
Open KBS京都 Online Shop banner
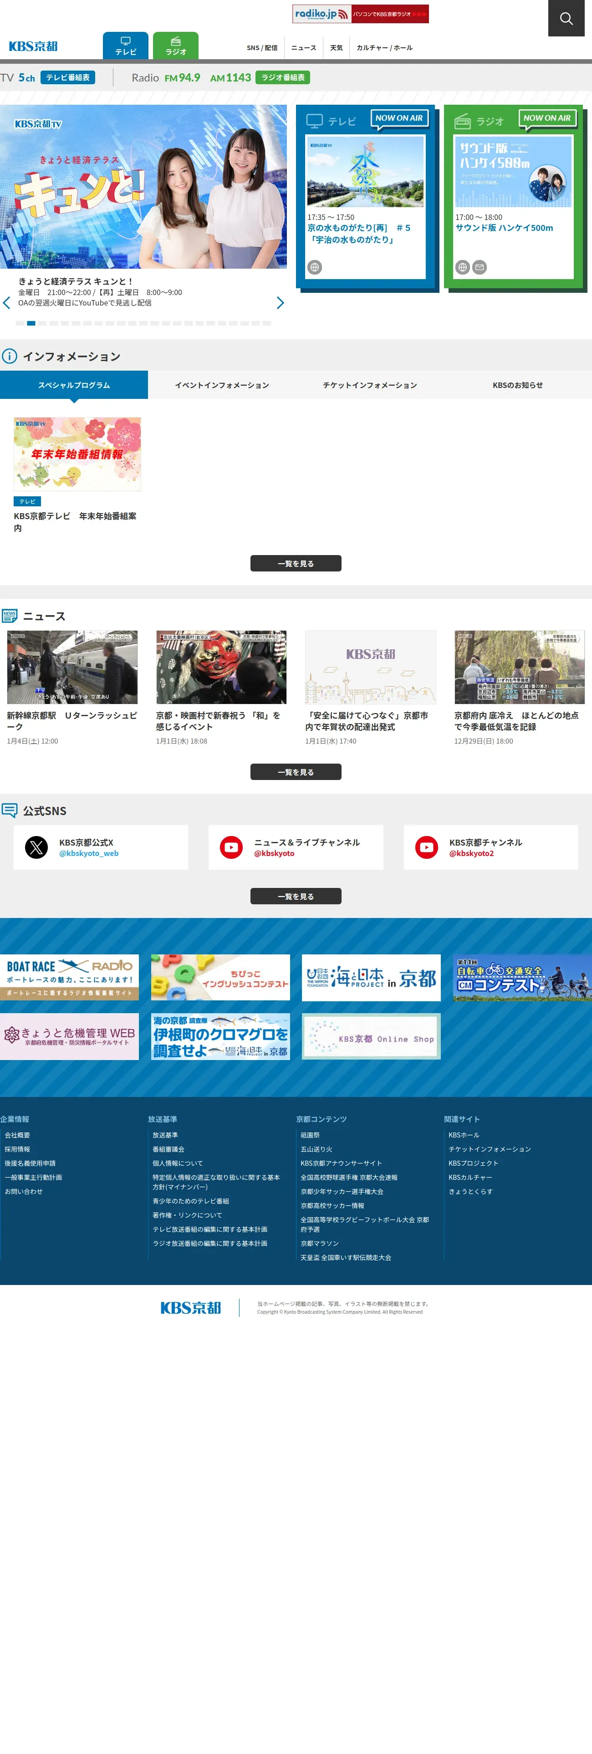(x=371, y=1036)
